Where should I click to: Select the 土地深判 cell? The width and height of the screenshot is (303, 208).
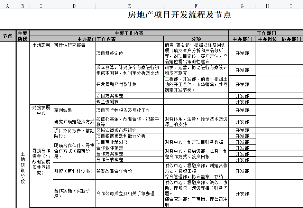coord(41,73)
